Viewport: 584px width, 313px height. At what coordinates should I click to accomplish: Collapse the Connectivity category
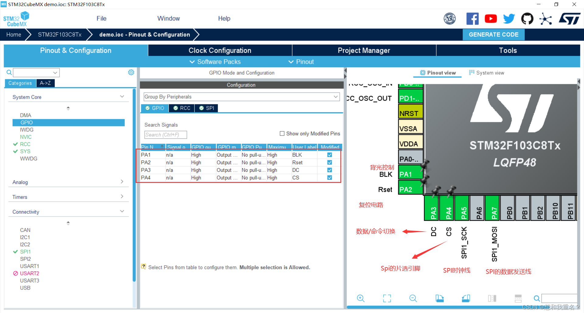pos(122,211)
